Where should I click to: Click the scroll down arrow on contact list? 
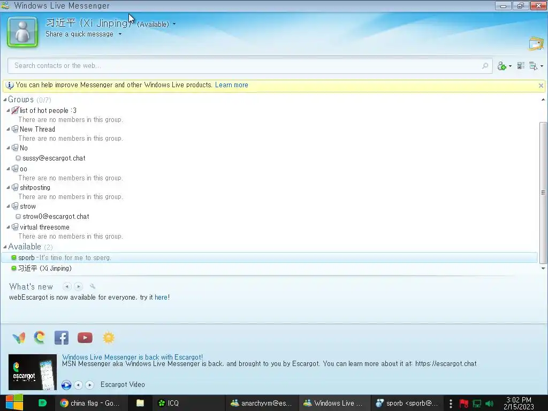543,269
